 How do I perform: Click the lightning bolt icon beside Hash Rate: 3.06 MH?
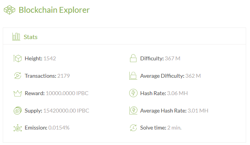click(x=133, y=93)
